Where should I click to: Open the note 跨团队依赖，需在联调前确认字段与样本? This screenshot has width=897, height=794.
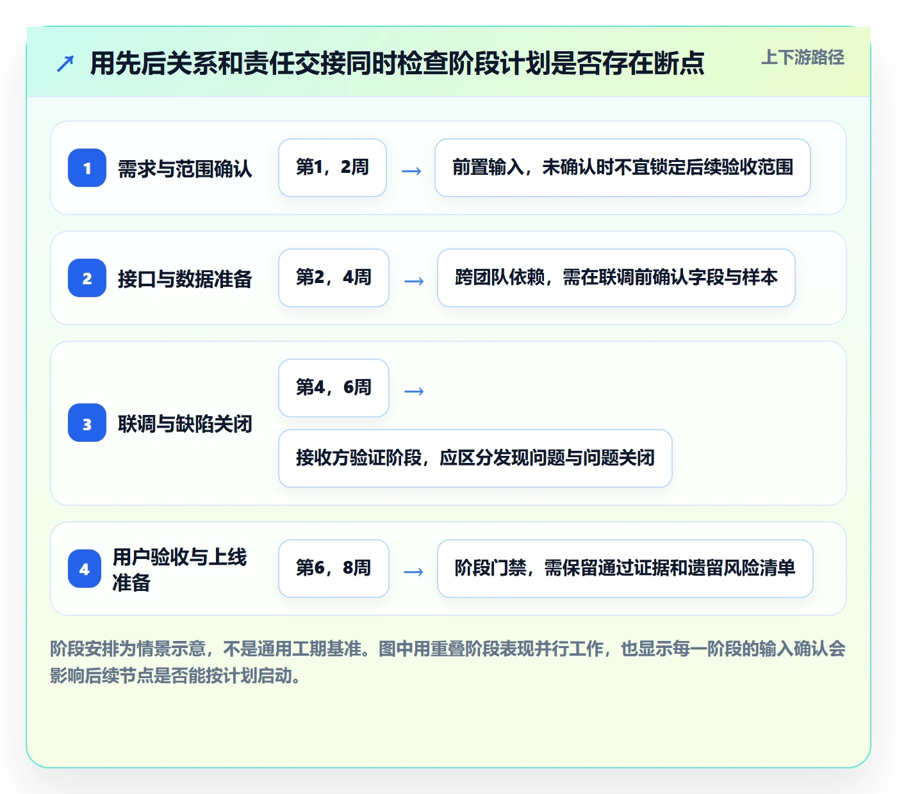(616, 278)
